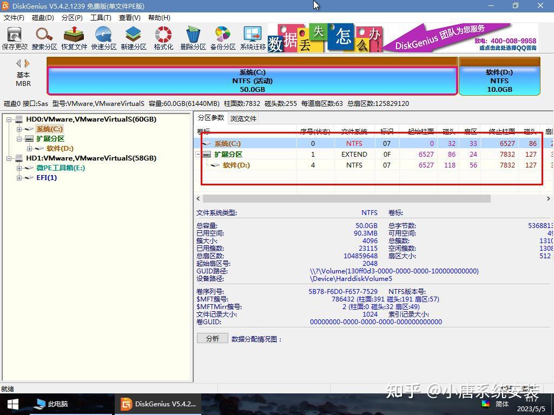Image resolution: width=554 pixels, height=415 pixels.
Task: Start Quick Partition (快速分区)
Action: pyautogui.click(x=103, y=38)
